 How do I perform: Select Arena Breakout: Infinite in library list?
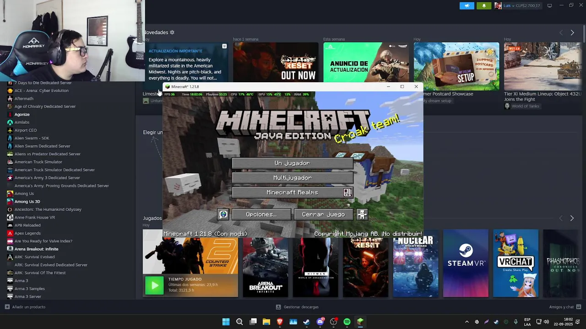pos(36,249)
